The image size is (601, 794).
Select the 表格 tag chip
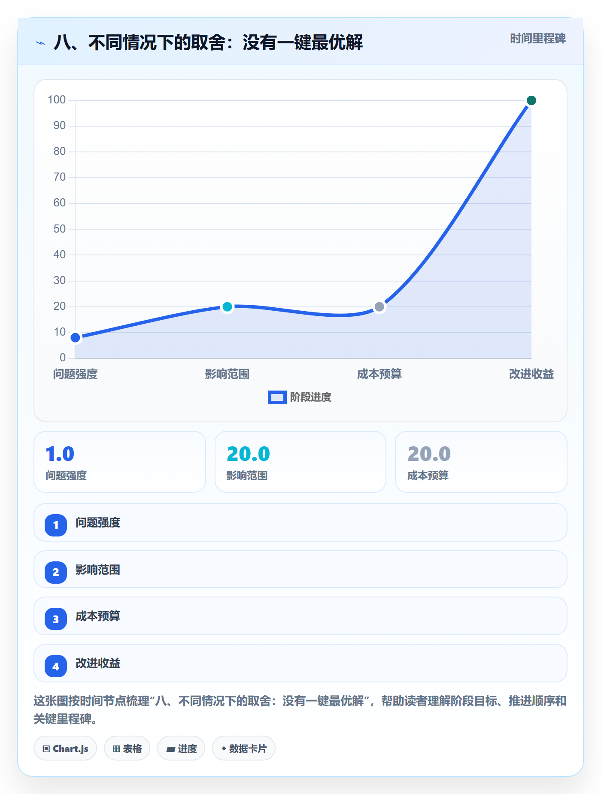click(127, 749)
